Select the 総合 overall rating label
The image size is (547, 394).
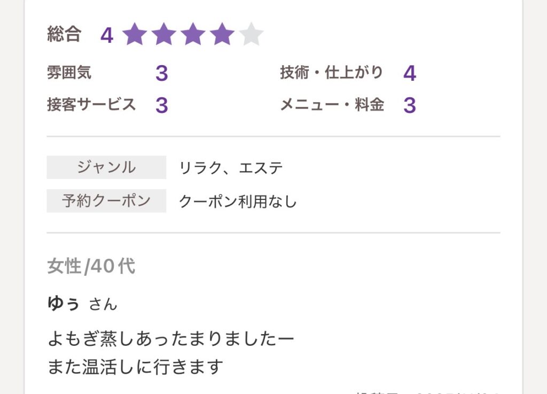(64, 35)
